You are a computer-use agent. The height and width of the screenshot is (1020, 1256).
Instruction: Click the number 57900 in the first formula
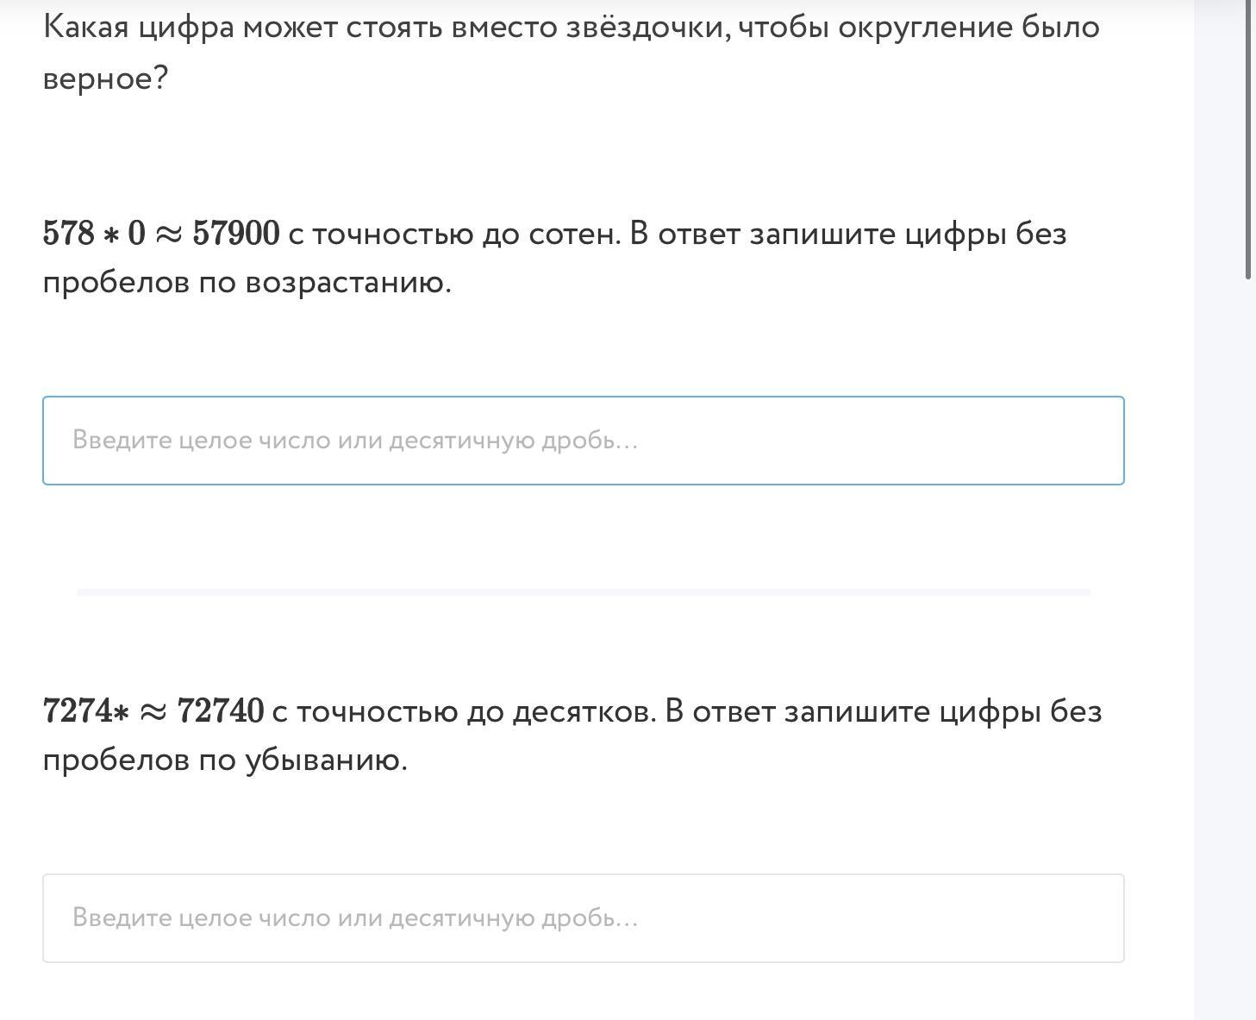coord(235,234)
